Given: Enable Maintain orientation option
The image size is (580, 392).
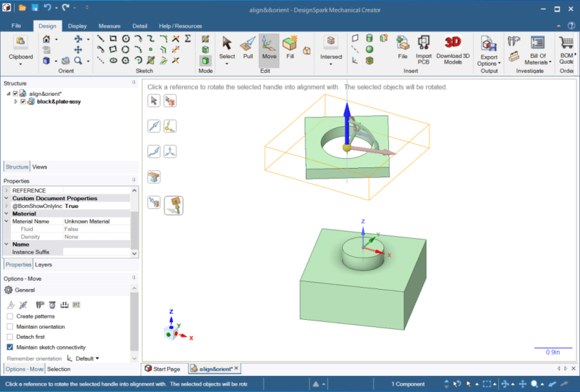Looking at the screenshot, I should 10,326.
